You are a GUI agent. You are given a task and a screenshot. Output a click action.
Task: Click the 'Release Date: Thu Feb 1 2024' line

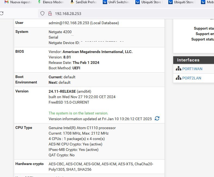pyautogui.click(x=74, y=63)
